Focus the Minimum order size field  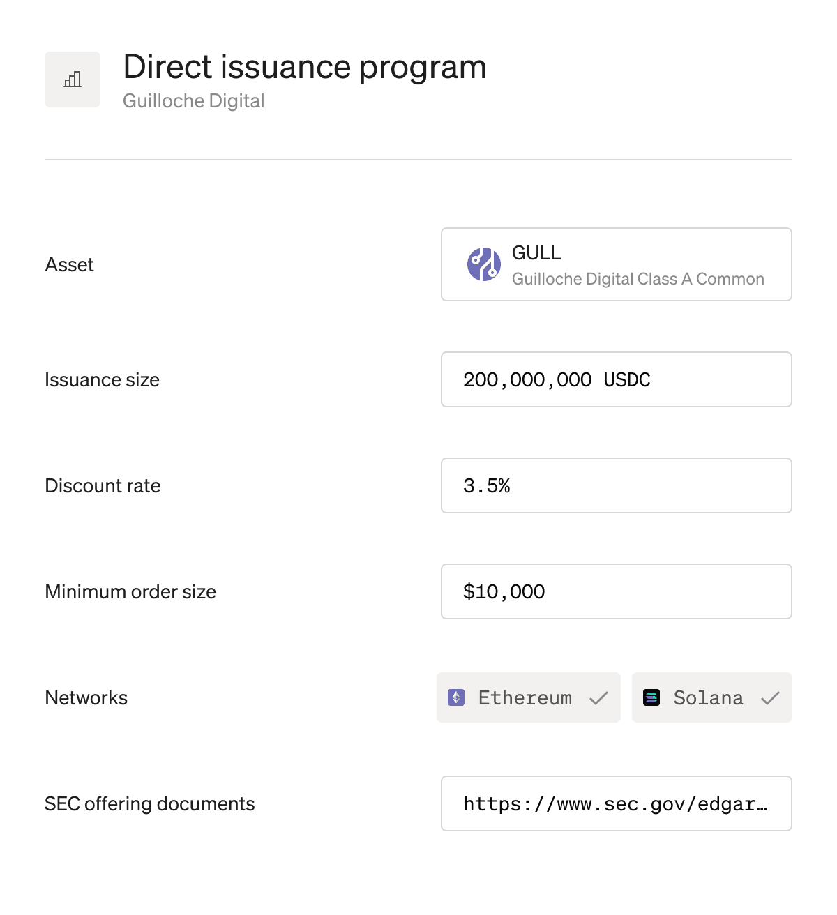coord(617,591)
